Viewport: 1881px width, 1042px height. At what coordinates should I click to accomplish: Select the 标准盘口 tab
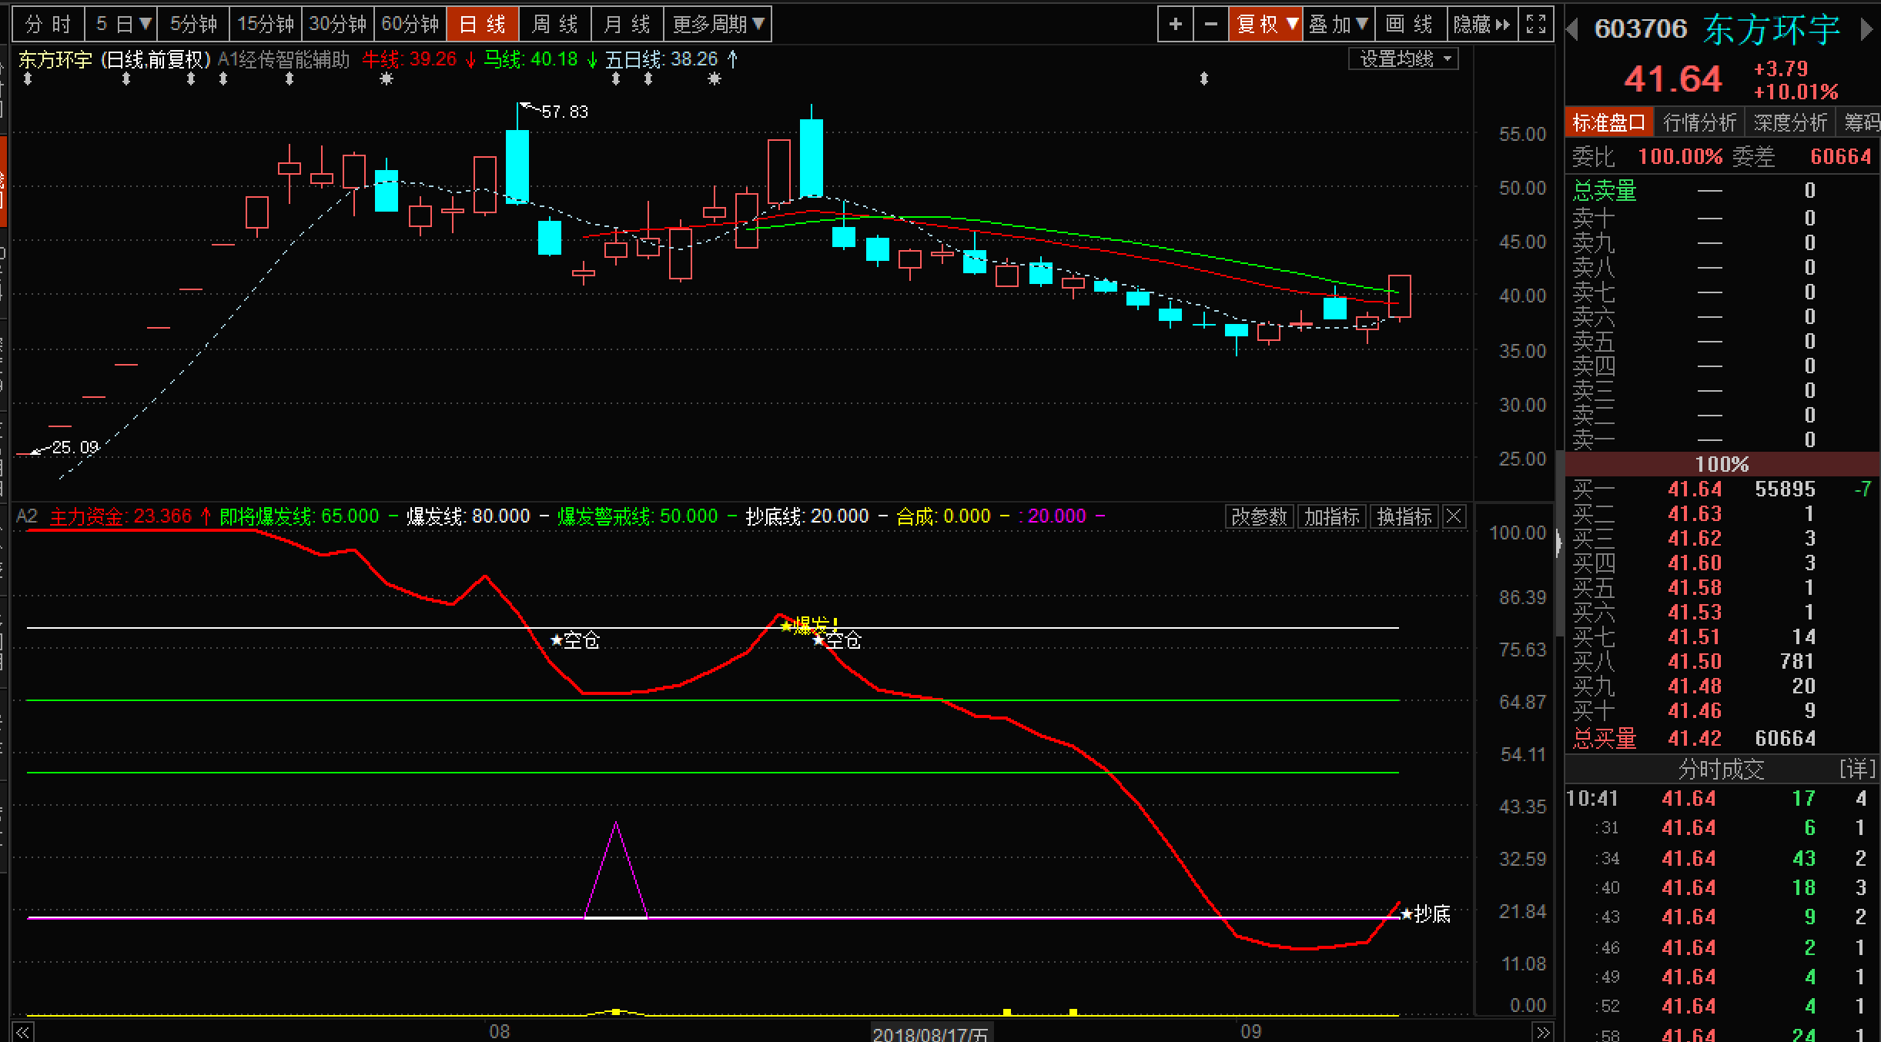point(1609,122)
